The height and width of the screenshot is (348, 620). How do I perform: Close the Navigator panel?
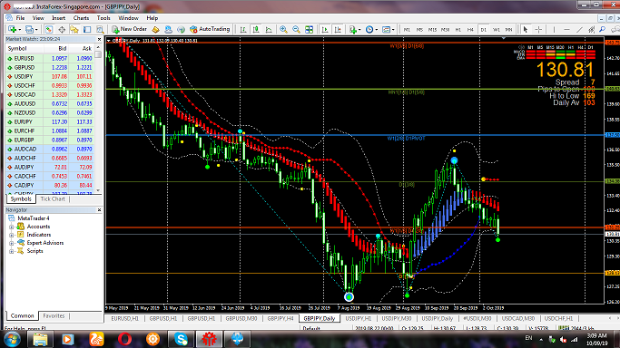(99, 210)
